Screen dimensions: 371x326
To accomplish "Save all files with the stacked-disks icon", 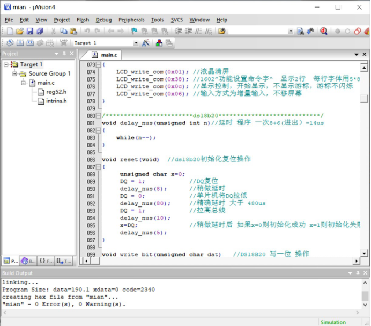I will tap(40, 31).
